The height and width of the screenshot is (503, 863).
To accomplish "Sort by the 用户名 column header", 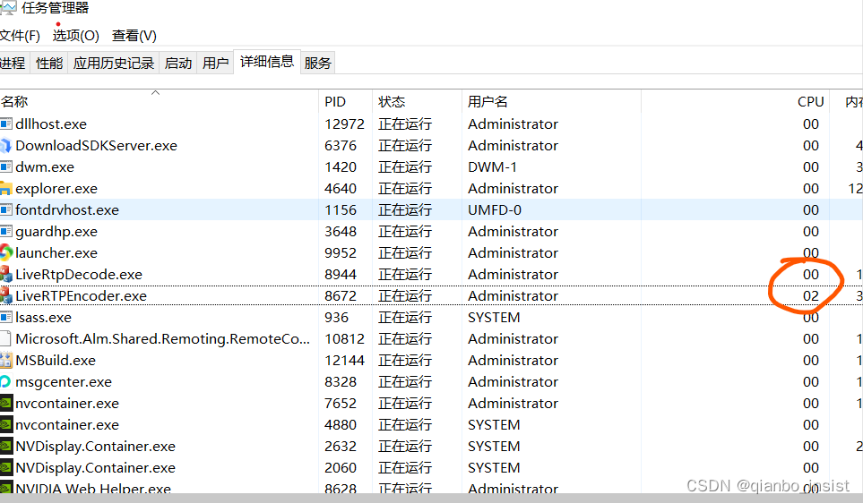I will (551, 102).
